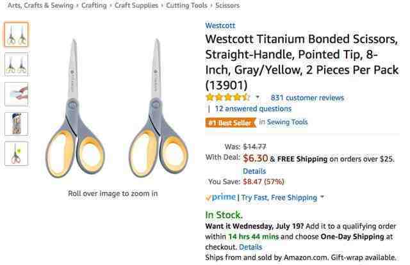Expand the Try Fast, Free Shipping dropdown
This screenshot has width=410, height=265.
pos(322,198)
